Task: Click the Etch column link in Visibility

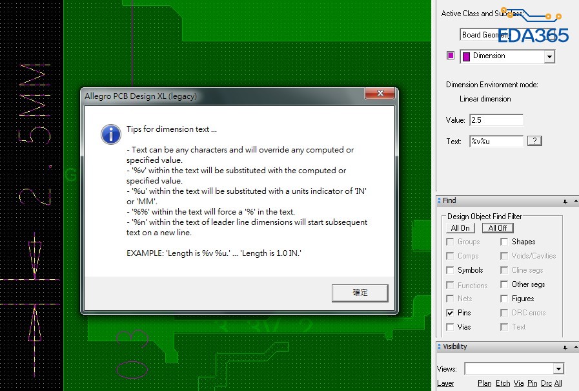Action: pos(503,383)
